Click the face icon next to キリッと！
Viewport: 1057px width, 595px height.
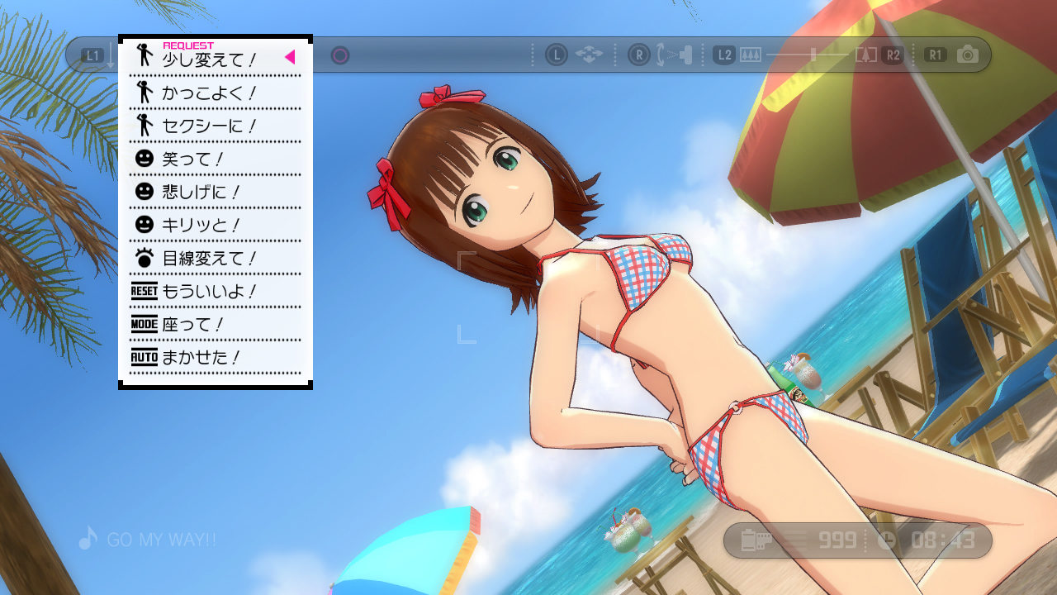[145, 225]
